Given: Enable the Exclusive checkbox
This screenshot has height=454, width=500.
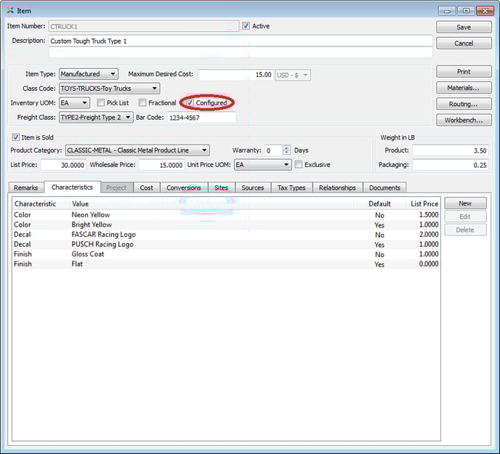Looking at the screenshot, I should [x=299, y=165].
